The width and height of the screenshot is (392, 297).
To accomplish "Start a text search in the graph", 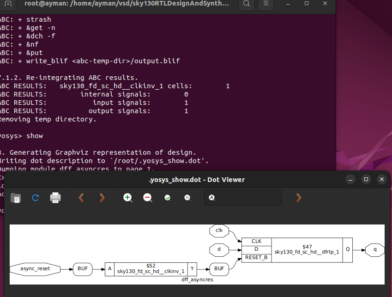I will click(211, 198).
